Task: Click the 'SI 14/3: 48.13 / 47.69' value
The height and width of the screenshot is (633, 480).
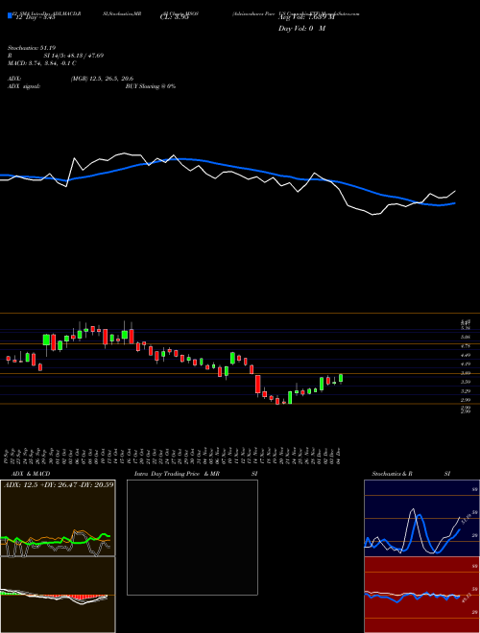Action: [74, 56]
